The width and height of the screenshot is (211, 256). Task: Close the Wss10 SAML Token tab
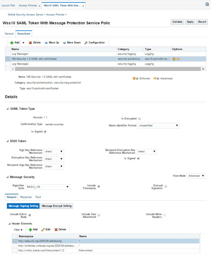pos(83,6)
